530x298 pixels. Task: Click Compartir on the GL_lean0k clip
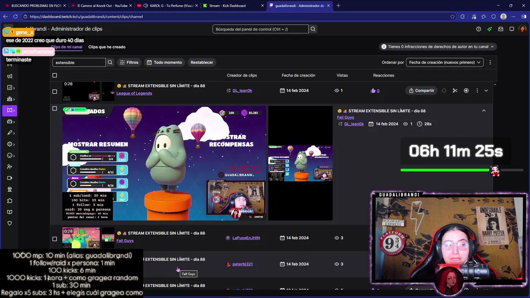pos(422,91)
